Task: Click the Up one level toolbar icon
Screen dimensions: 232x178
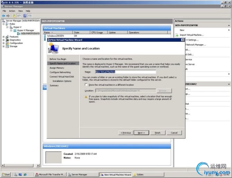Action: click(14, 16)
